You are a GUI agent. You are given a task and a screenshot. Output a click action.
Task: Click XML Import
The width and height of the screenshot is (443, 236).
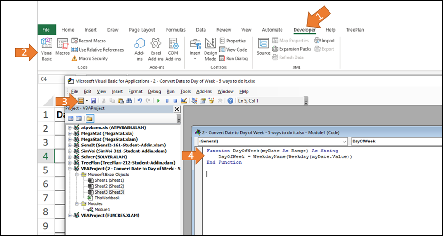324,41
